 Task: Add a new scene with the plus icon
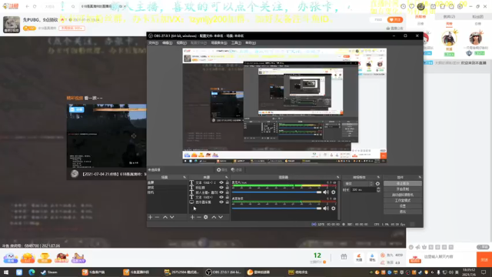tap(150, 217)
